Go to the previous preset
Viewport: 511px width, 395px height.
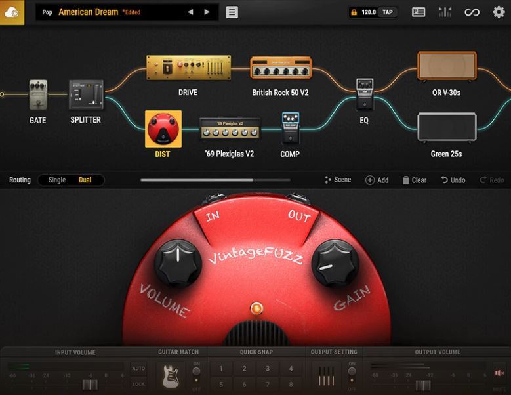click(191, 12)
